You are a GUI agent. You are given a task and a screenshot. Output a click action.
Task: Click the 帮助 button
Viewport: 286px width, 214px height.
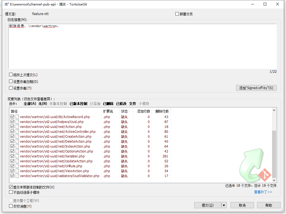pos(269,205)
